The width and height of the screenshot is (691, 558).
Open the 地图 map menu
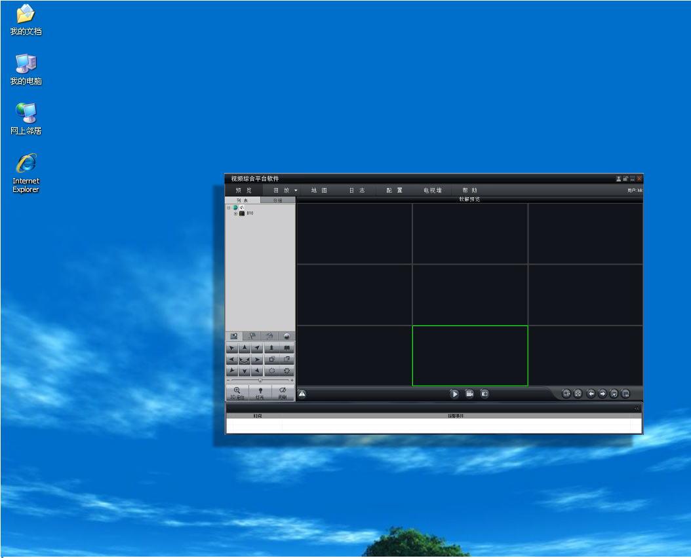tap(319, 191)
